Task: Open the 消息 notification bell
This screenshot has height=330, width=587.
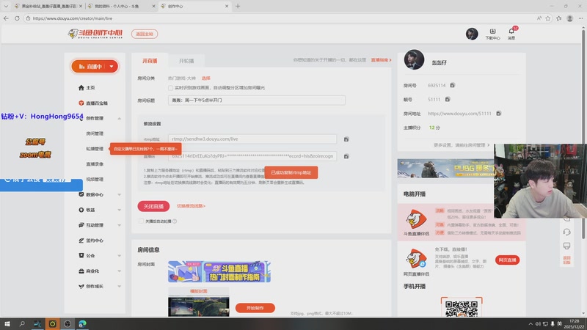Action: point(512,33)
